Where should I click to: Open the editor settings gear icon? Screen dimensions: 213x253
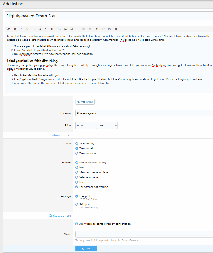coord(116,29)
